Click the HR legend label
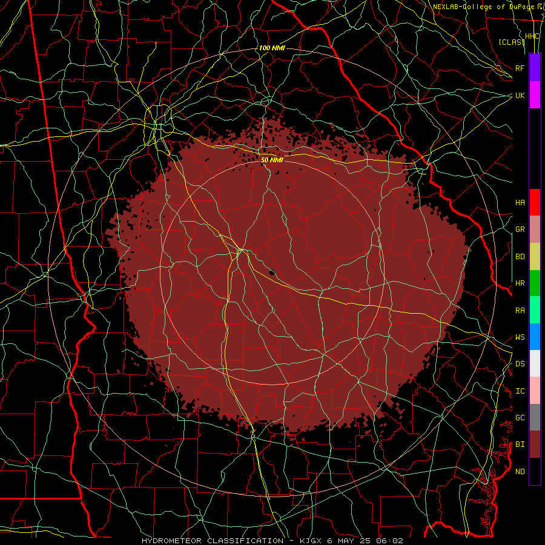Image resolution: width=545 pixels, height=545 pixels. pos(520,283)
